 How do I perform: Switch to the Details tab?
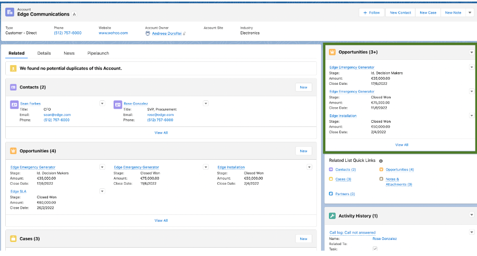pyautogui.click(x=44, y=53)
